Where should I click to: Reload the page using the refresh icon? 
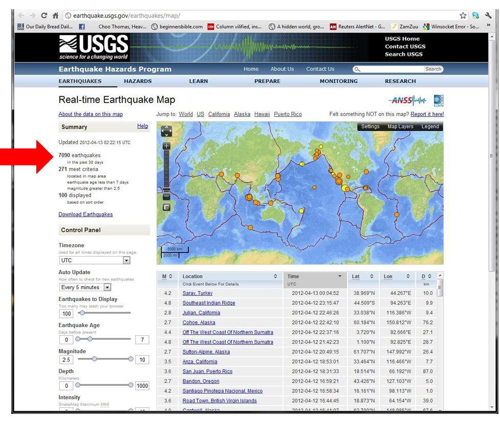(44, 16)
